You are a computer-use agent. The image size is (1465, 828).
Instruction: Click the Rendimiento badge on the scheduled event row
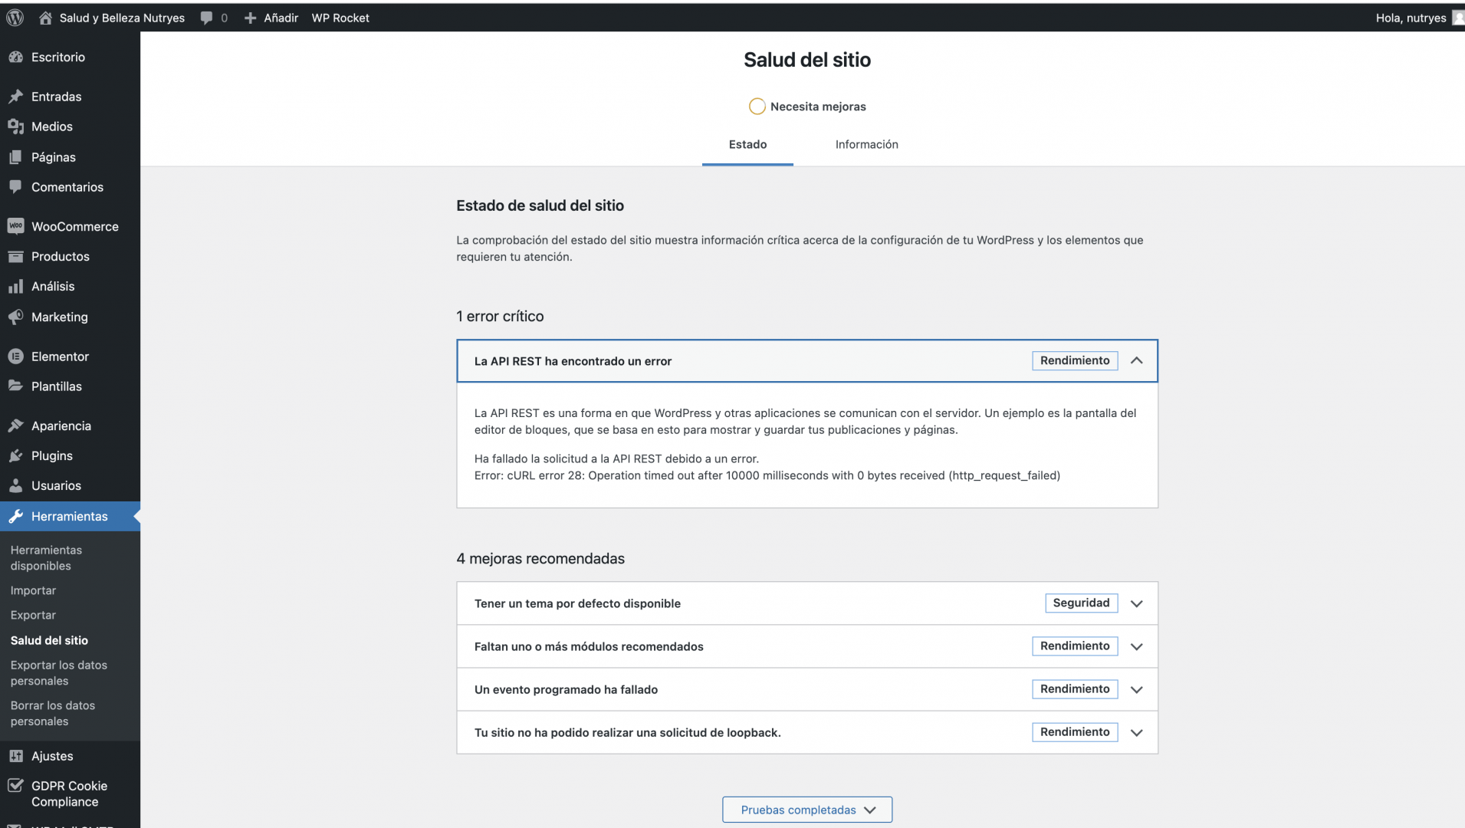click(1075, 688)
